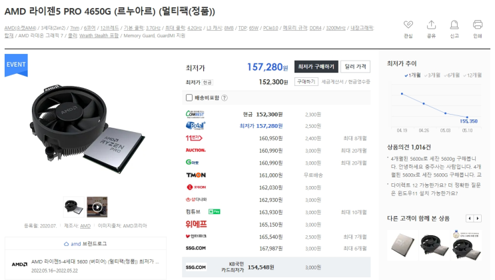
Task: Click the AMD brand log logo
Action: pos(19,264)
